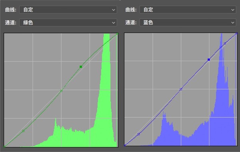Open the 曲线 preset dropdown above blue curve

tap(188, 10)
